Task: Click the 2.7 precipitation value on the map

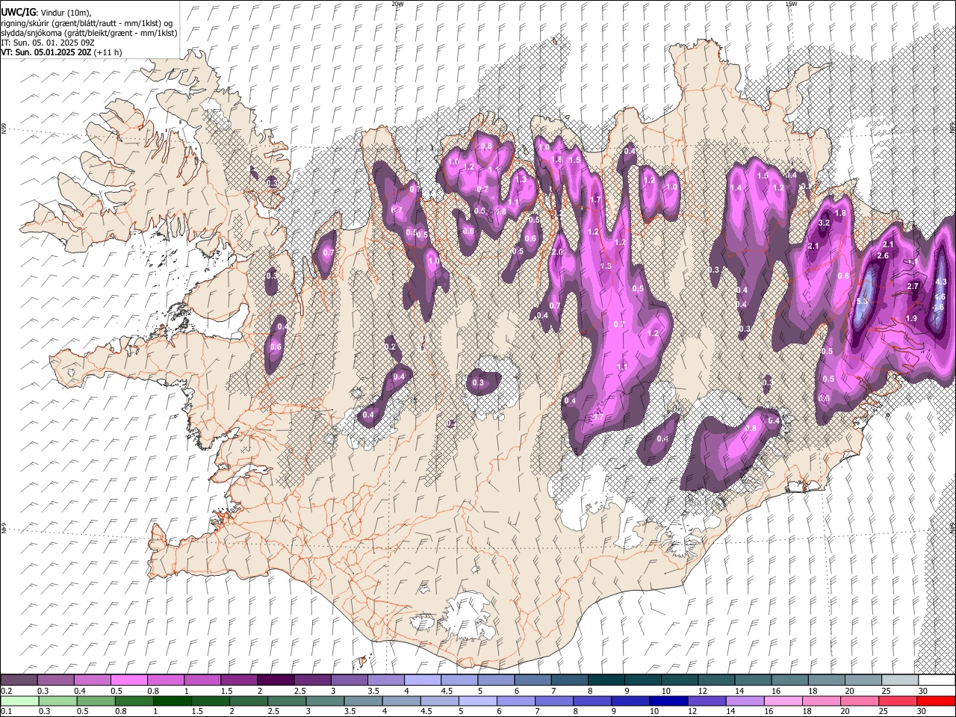Action: tap(913, 286)
